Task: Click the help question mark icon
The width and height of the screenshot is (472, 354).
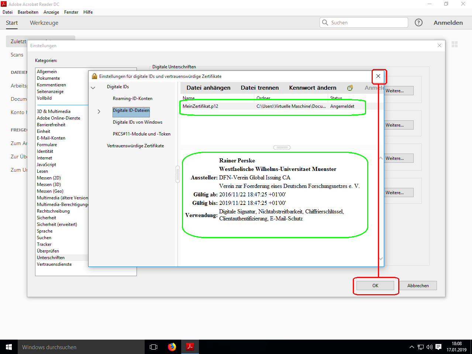Action: [x=418, y=23]
